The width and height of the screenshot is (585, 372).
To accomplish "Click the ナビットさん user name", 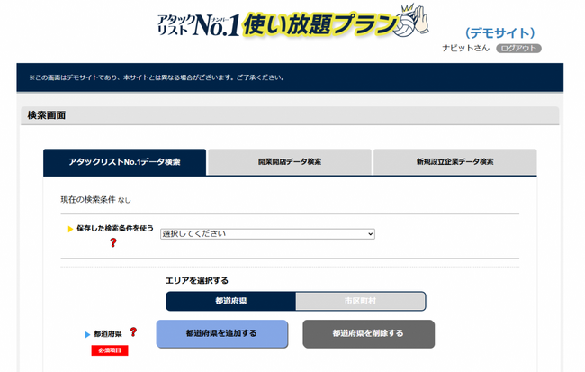I will (x=465, y=48).
